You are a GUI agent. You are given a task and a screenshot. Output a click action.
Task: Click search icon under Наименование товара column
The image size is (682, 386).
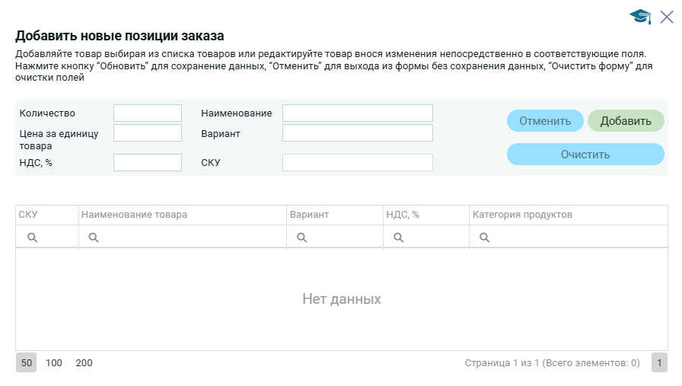[x=94, y=238]
